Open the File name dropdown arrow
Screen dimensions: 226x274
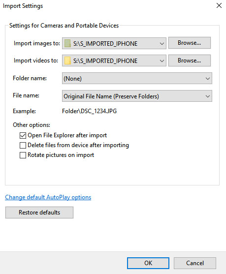pos(208,96)
